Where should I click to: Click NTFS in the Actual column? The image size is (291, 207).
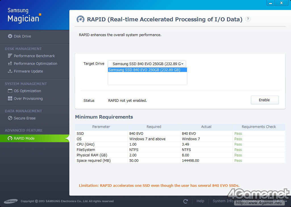[x=186, y=150]
